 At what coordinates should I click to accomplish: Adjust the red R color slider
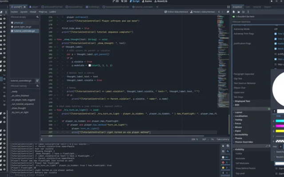280,121
